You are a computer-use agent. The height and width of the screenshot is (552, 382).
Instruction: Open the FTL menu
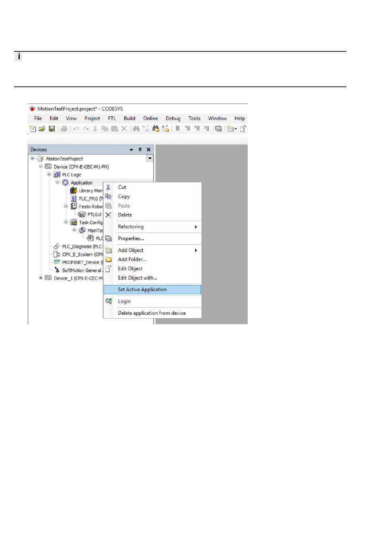point(112,119)
